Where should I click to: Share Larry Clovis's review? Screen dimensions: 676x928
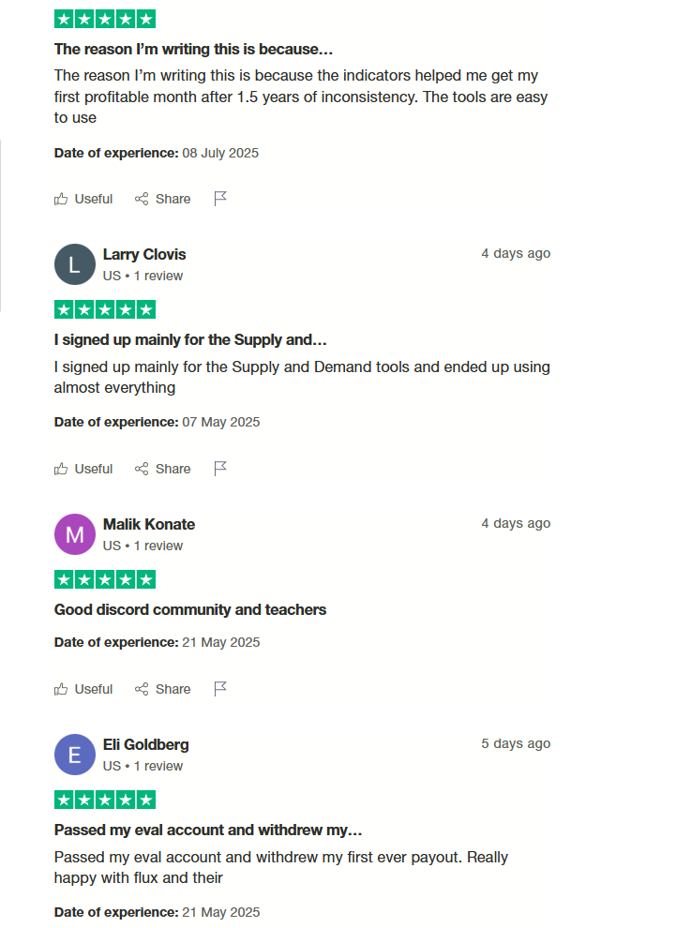click(x=163, y=469)
